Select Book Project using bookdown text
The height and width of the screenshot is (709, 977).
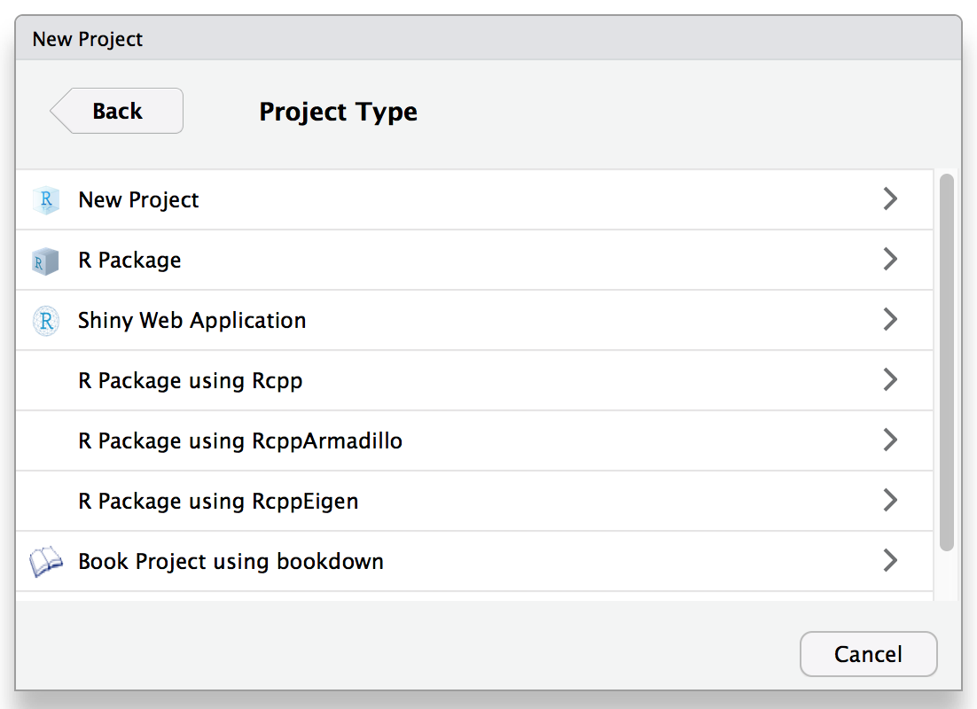point(231,561)
